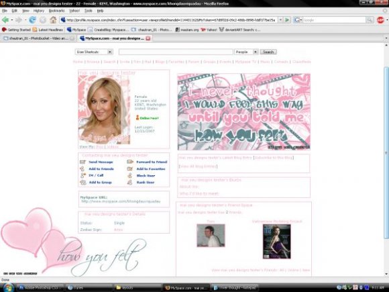
Task: Follow the Add to Friends link
Action: pos(101,169)
